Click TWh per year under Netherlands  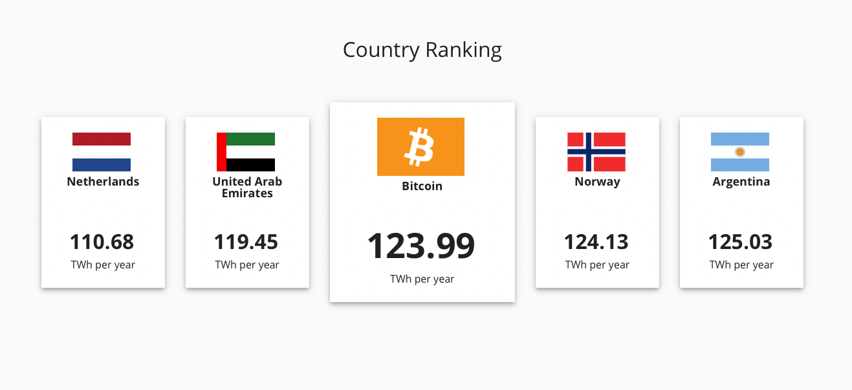(x=103, y=265)
